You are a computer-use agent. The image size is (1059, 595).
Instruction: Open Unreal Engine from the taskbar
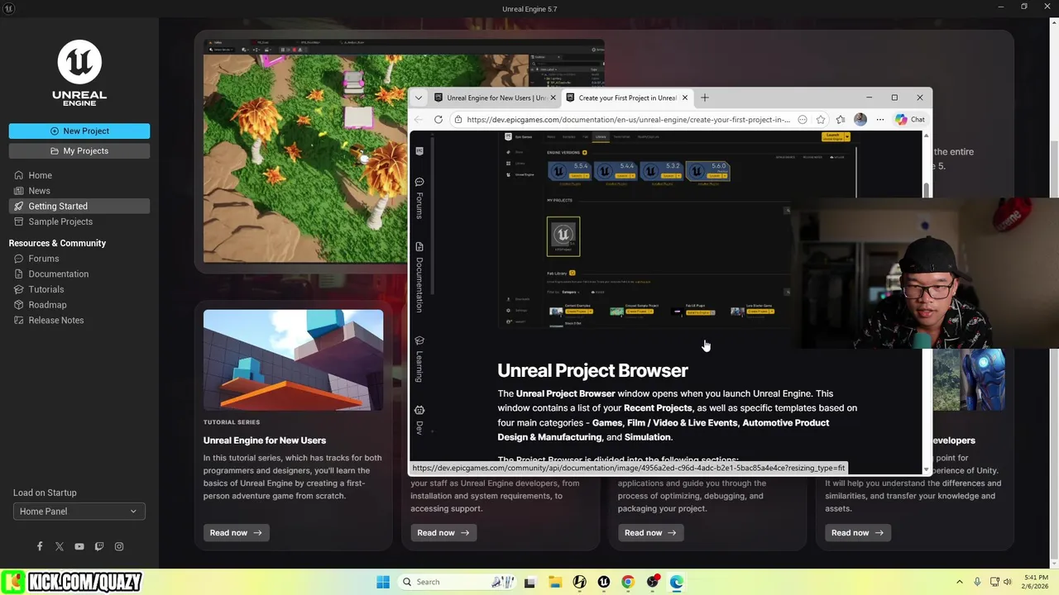click(604, 582)
